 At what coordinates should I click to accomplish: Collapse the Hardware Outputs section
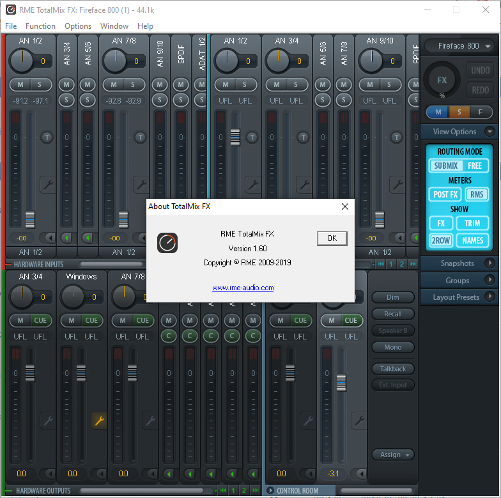tap(9, 491)
